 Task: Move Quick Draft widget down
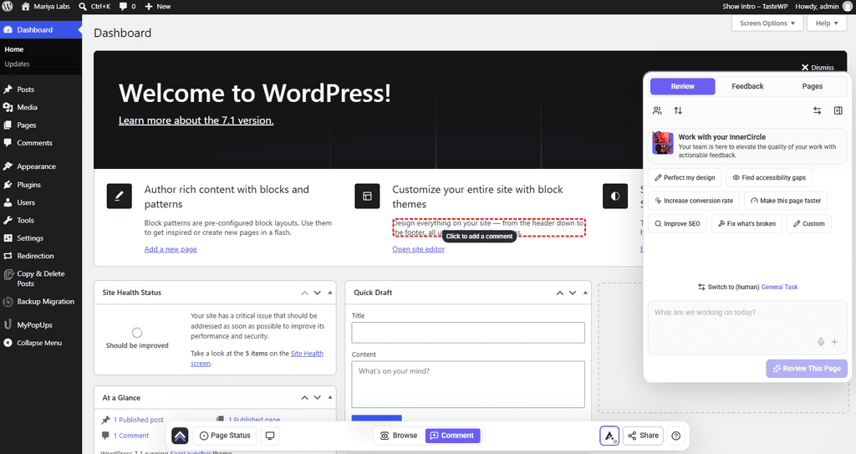point(572,293)
